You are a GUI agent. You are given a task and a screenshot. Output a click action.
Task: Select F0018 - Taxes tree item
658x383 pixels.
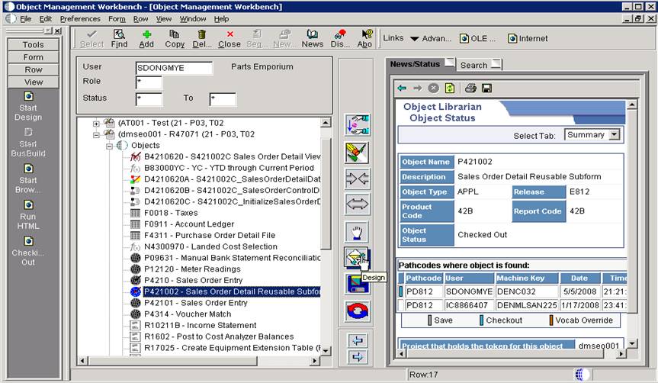point(171,213)
